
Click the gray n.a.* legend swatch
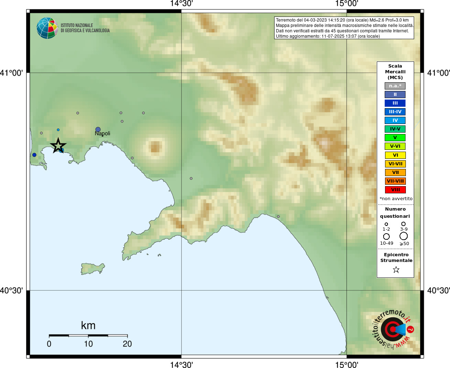coord(395,86)
